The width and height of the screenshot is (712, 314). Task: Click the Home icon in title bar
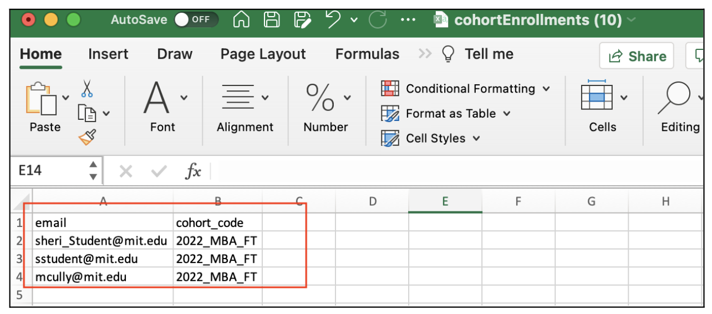point(241,20)
